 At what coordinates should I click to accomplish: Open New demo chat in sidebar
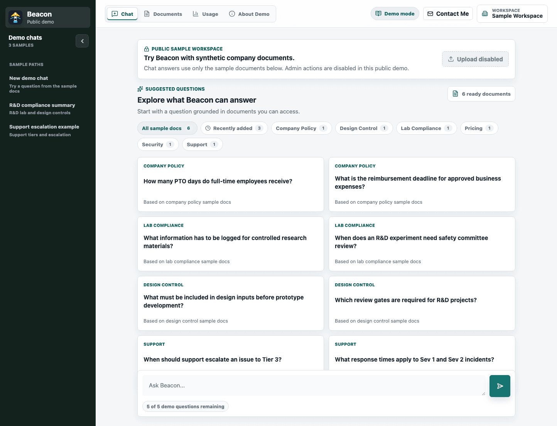48,84
